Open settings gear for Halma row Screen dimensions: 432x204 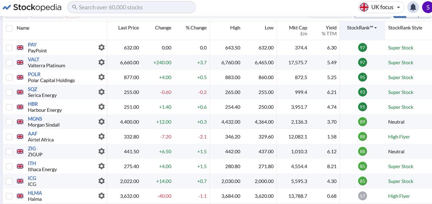pyautogui.click(x=102, y=196)
